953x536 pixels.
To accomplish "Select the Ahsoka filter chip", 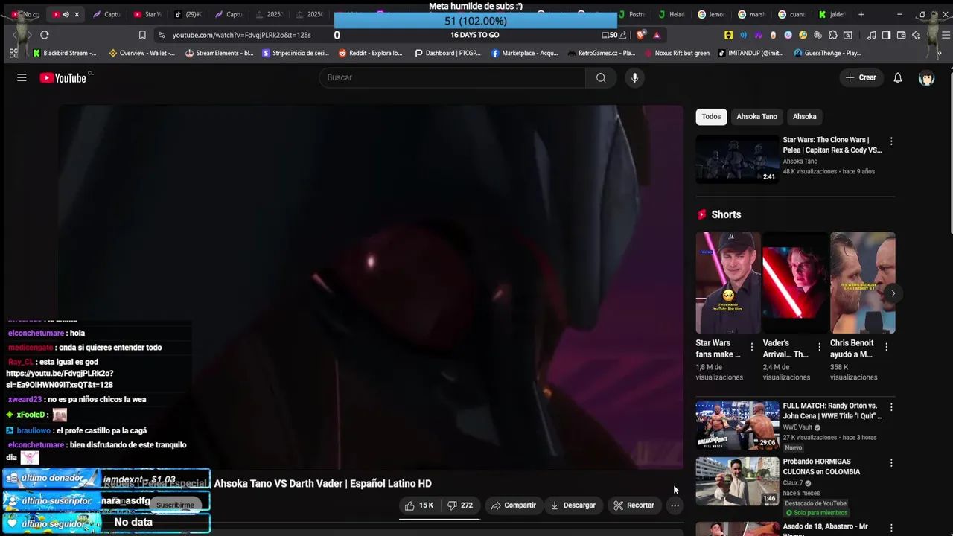I will tap(804, 117).
